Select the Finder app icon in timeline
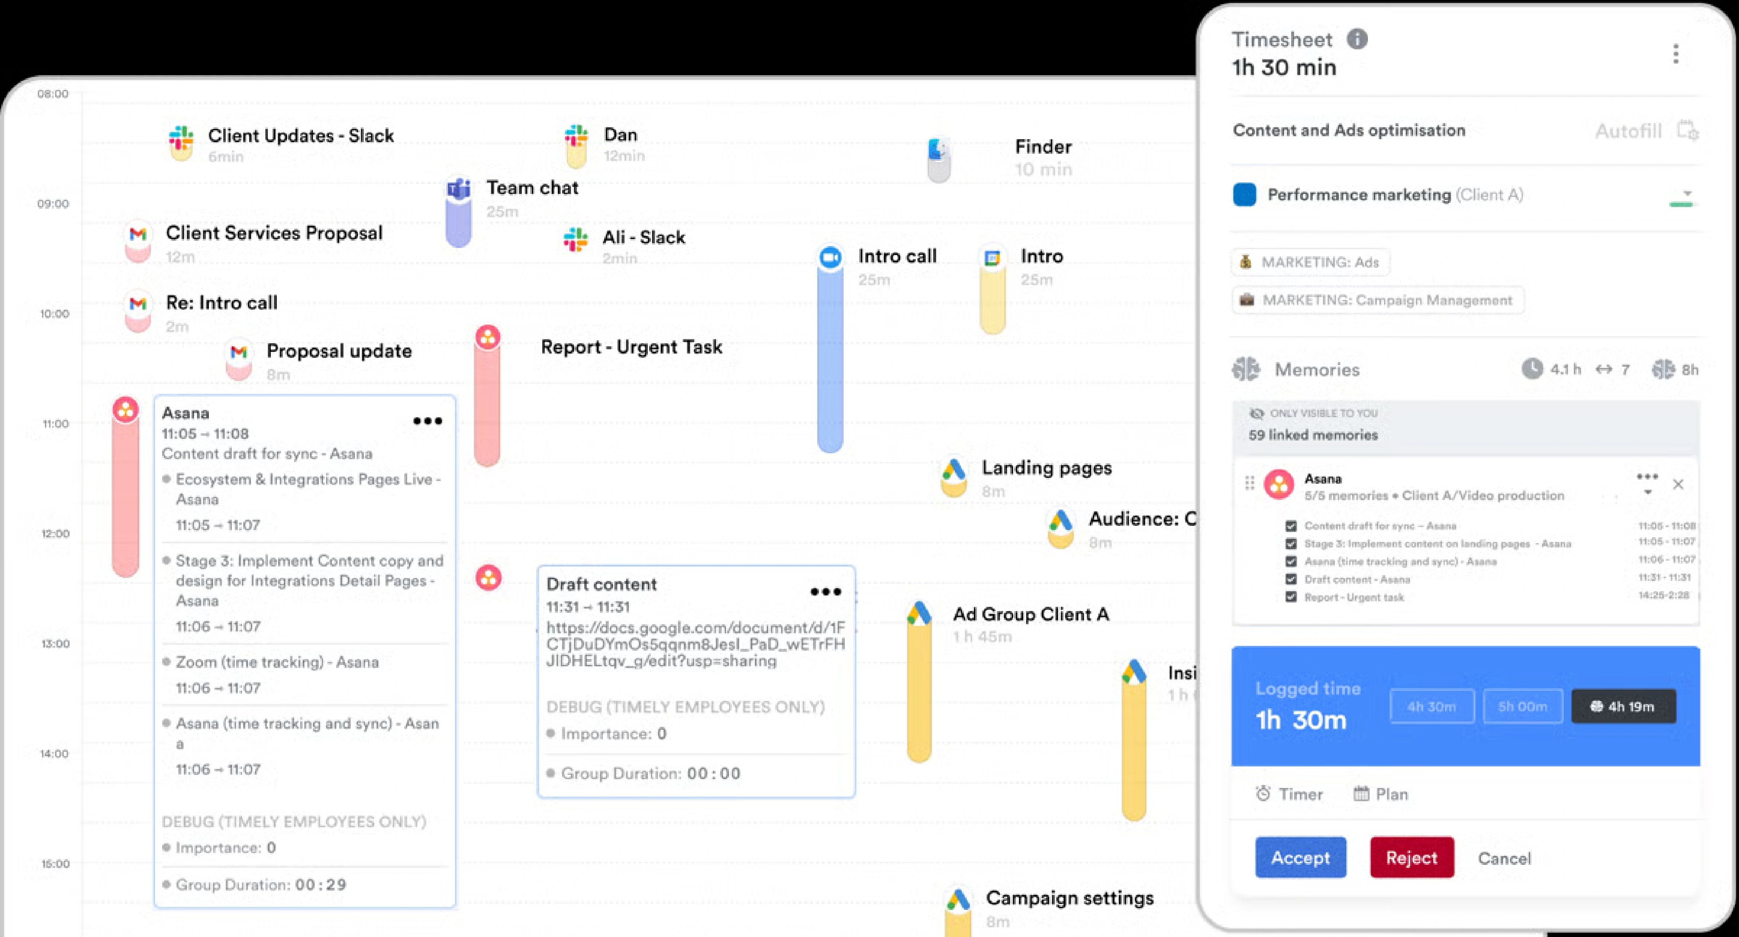 click(x=938, y=150)
